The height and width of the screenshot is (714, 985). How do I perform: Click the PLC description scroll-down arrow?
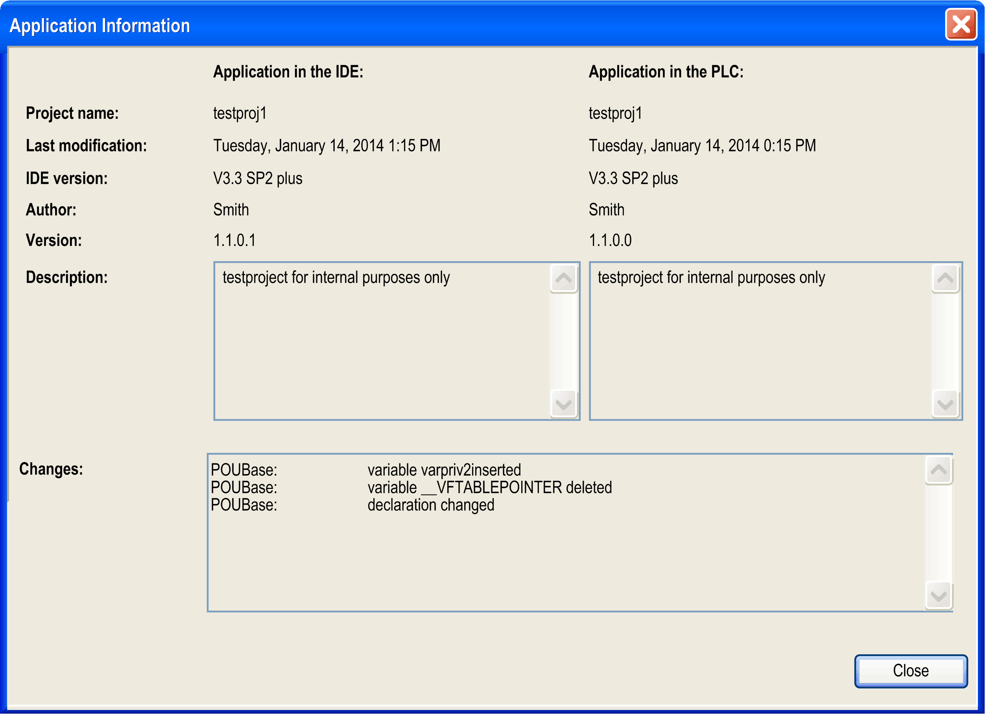[x=945, y=404]
